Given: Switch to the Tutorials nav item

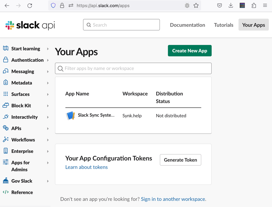Looking at the screenshot, I should [x=224, y=25].
